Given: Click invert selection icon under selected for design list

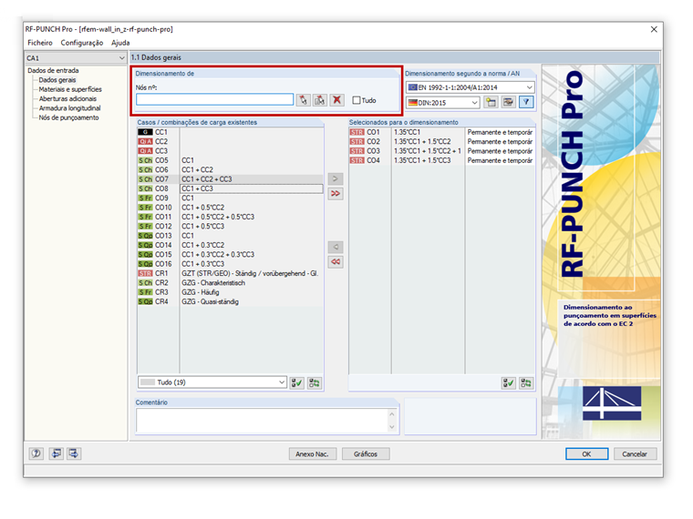Looking at the screenshot, I should coord(526,383).
